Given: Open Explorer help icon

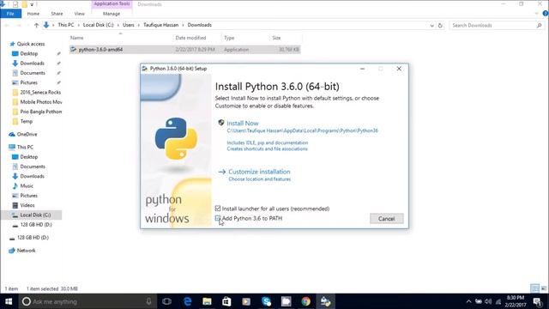Looking at the screenshot, I should (x=546, y=14).
